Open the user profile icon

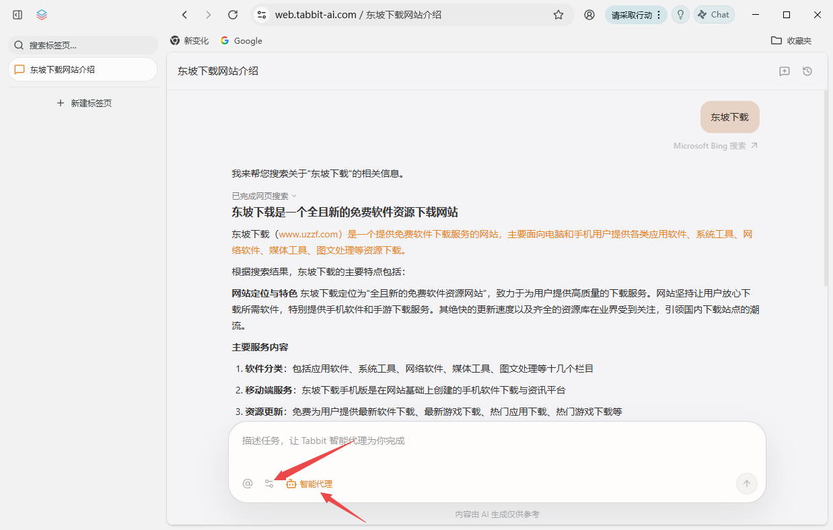tap(589, 15)
